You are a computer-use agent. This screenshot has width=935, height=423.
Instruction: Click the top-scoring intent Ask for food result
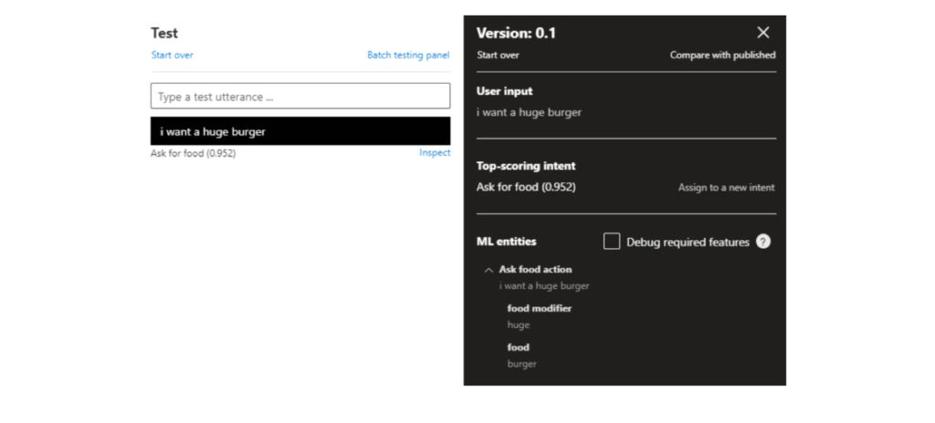(x=526, y=187)
